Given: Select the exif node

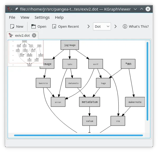Looking at the screenshot, I should 96,64.
